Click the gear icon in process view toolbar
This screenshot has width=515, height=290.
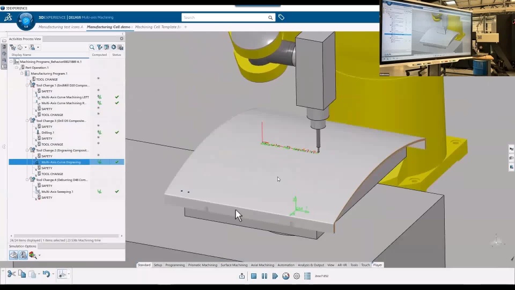[114, 47]
